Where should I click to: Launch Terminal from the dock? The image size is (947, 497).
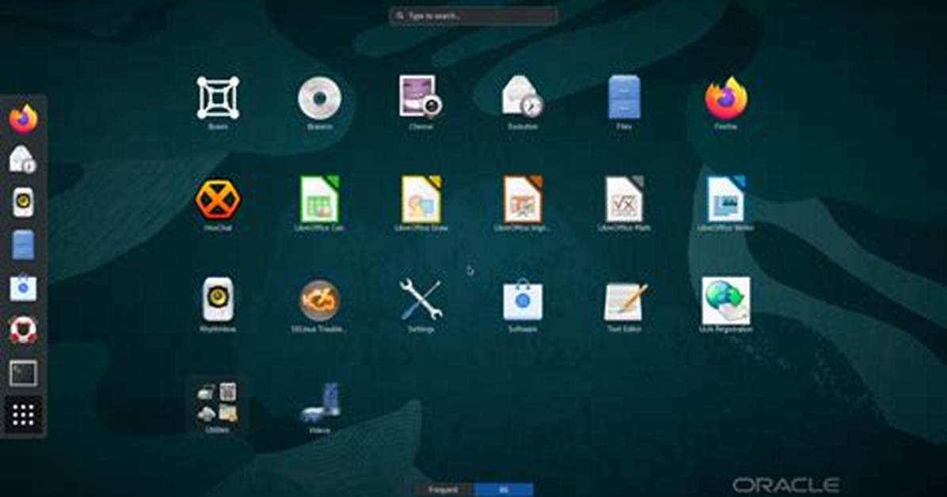(24, 374)
